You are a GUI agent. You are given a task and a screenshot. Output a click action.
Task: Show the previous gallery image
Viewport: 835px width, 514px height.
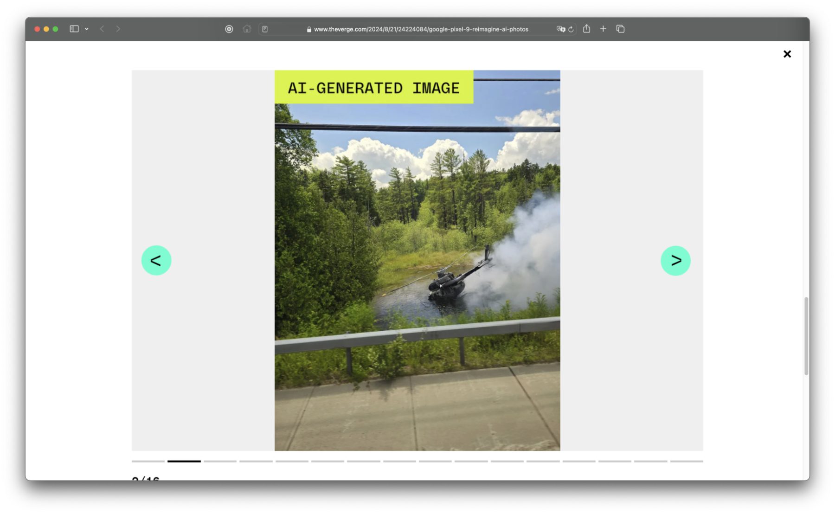(x=156, y=260)
